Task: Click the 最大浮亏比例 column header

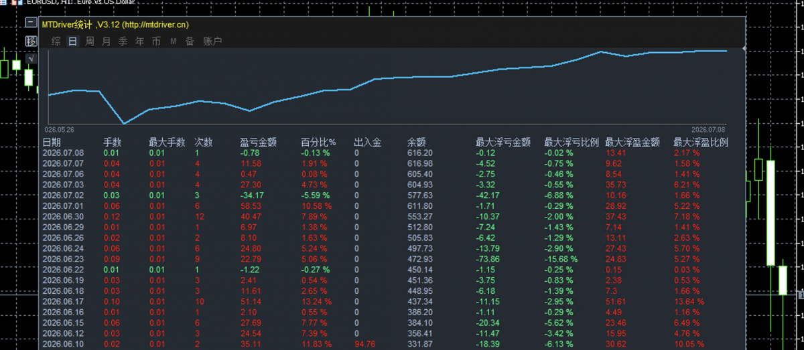Action: pos(572,143)
